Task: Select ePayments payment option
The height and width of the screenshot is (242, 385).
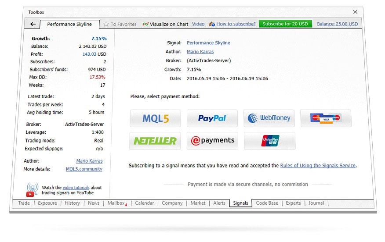Action: tap(212, 141)
